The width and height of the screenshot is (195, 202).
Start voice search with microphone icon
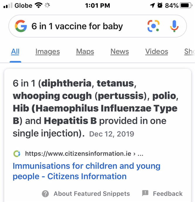(x=174, y=26)
